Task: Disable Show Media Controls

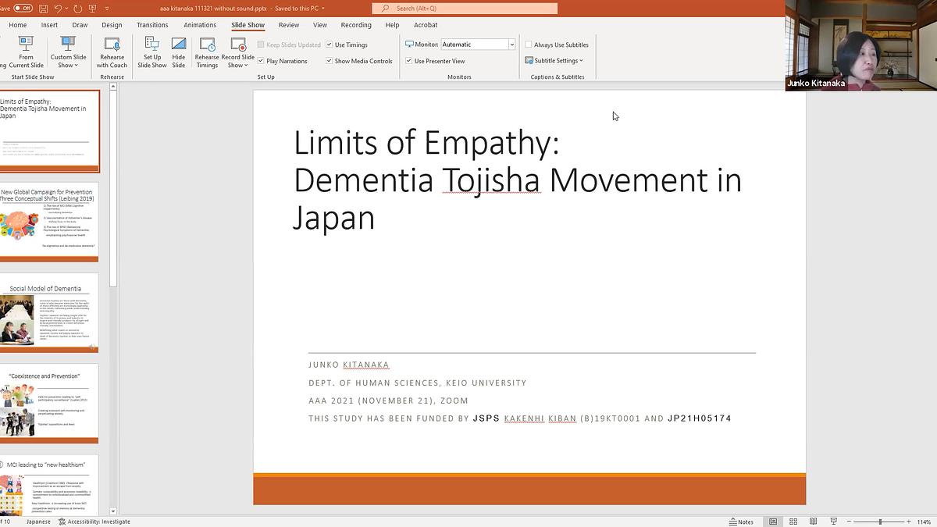Action: click(330, 60)
